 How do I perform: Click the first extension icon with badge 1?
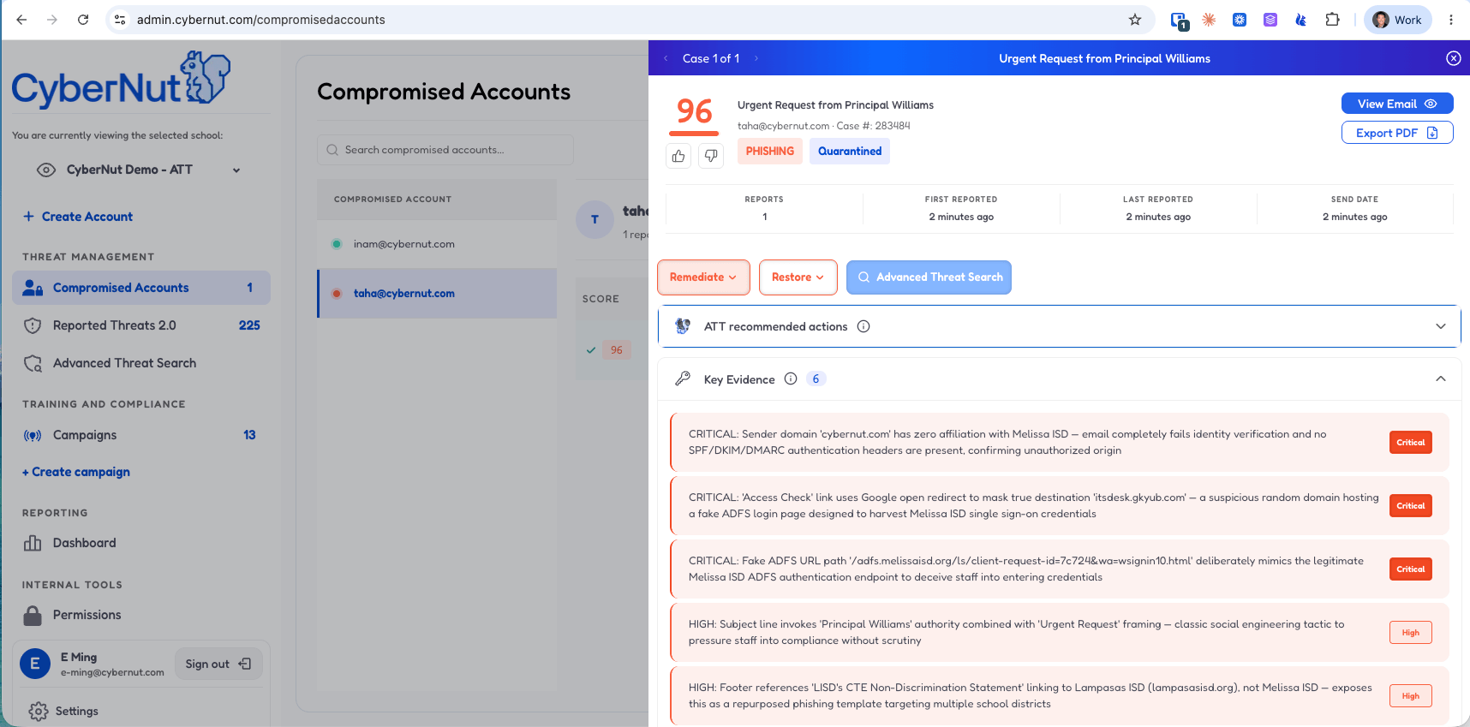coord(1179,21)
